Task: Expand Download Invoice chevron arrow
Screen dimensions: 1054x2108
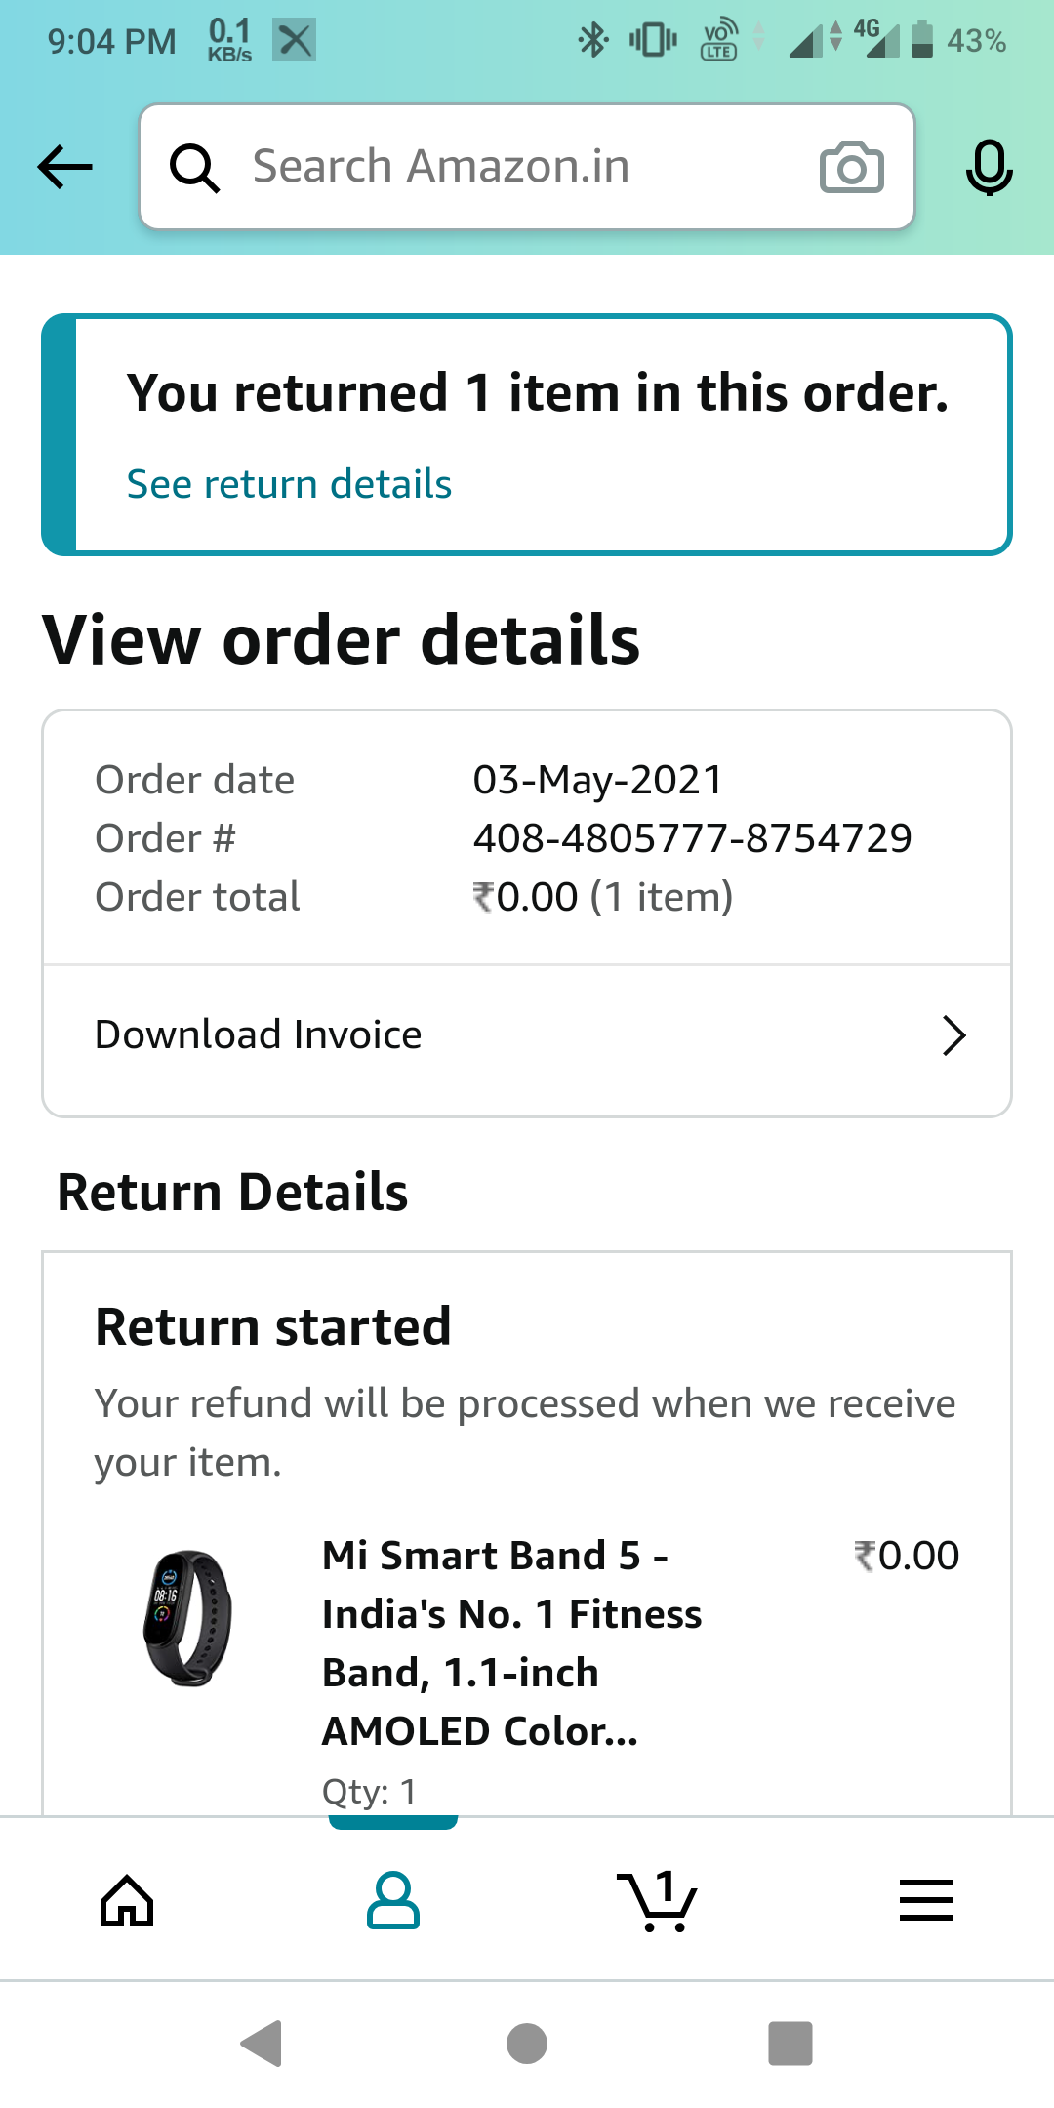Action: (953, 1035)
